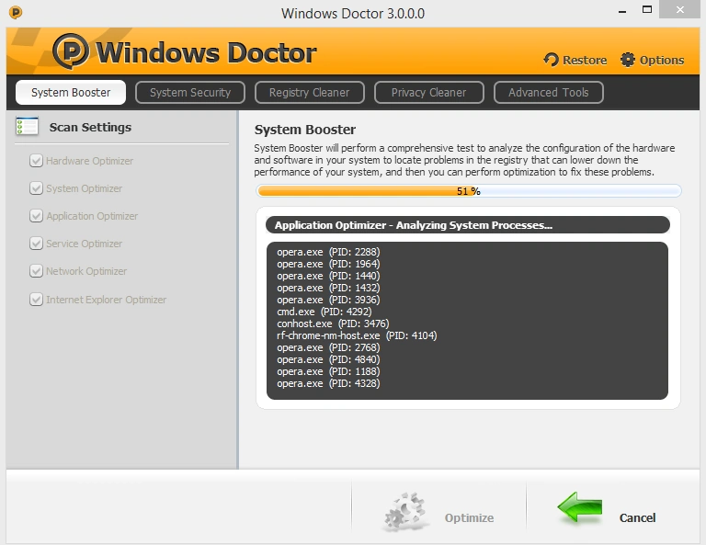
Task: Click the Analyzing System Processes status bar
Action: (468, 225)
